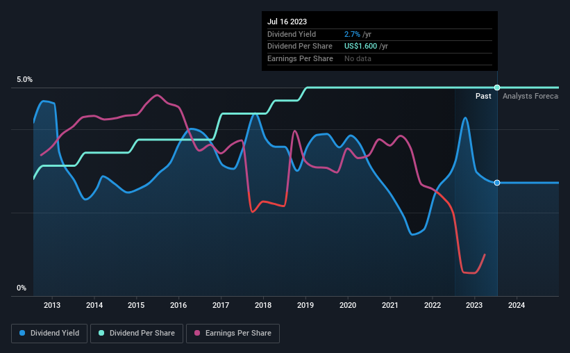
Task: Click the US$1.600 dividend per share value
Action: 360,47
